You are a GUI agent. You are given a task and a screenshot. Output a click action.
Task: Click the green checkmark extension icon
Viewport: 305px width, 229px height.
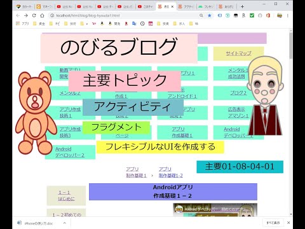pyautogui.click(x=252, y=15)
